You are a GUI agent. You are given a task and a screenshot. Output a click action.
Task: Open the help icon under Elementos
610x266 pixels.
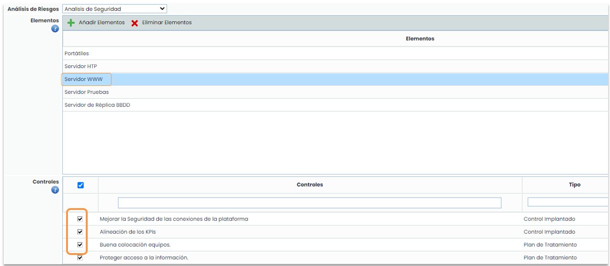coord(55,29)
